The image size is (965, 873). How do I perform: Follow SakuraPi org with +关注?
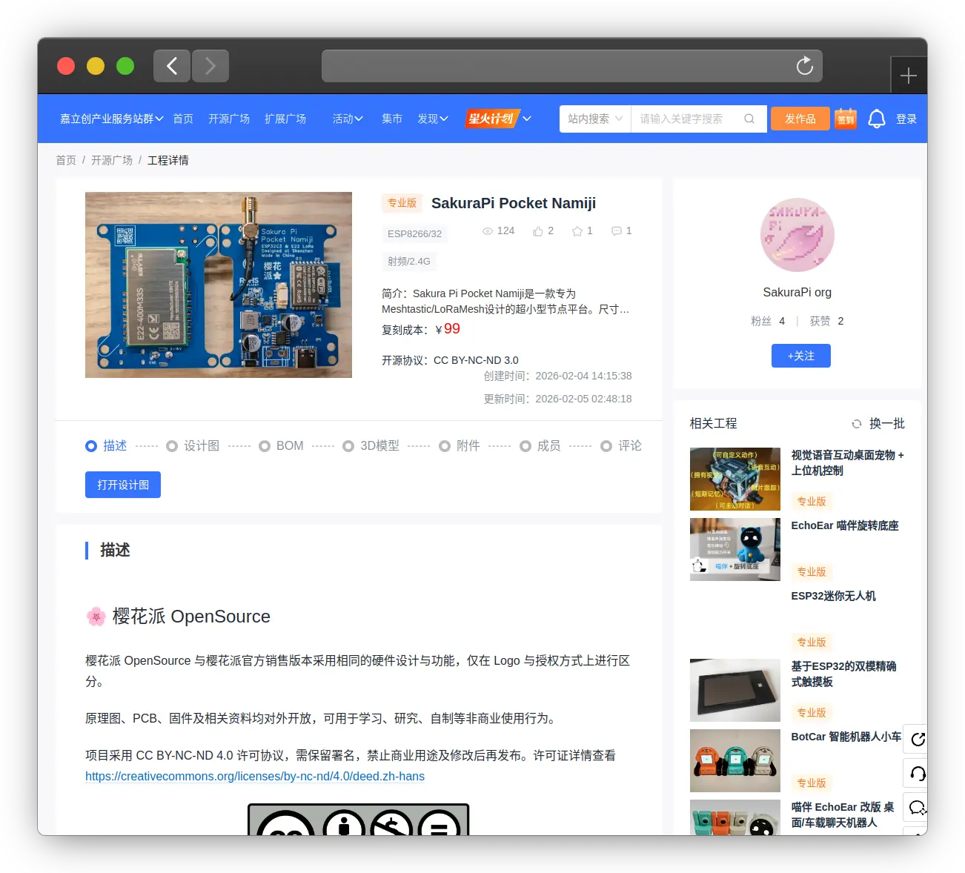[x=800, y=356]
